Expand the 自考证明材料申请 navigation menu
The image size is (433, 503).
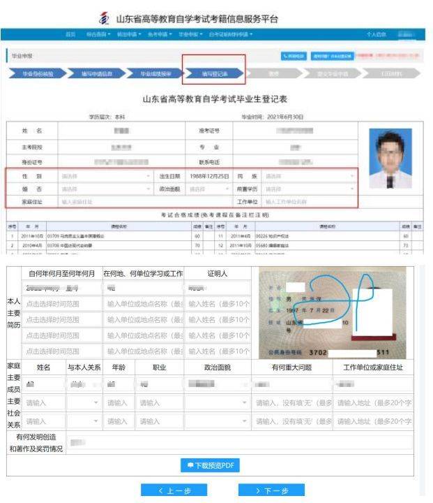pyautogui.click(x=231, y=34)
